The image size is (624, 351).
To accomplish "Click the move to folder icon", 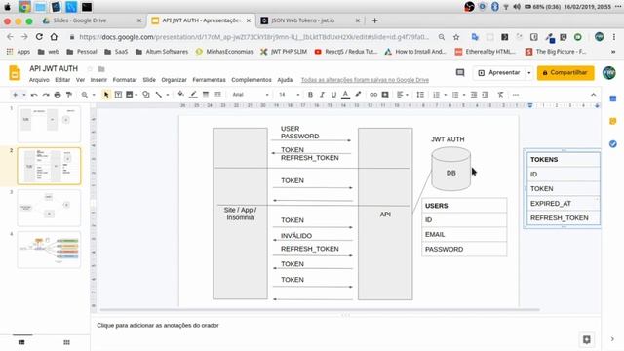I will 101,69.
